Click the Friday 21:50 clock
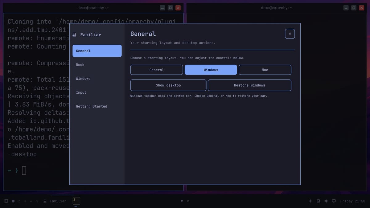This screenshot has width=370, height=208. point(352,201)
